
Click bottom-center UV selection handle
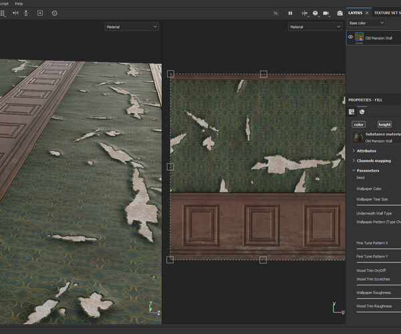click(x=263, y=260)
